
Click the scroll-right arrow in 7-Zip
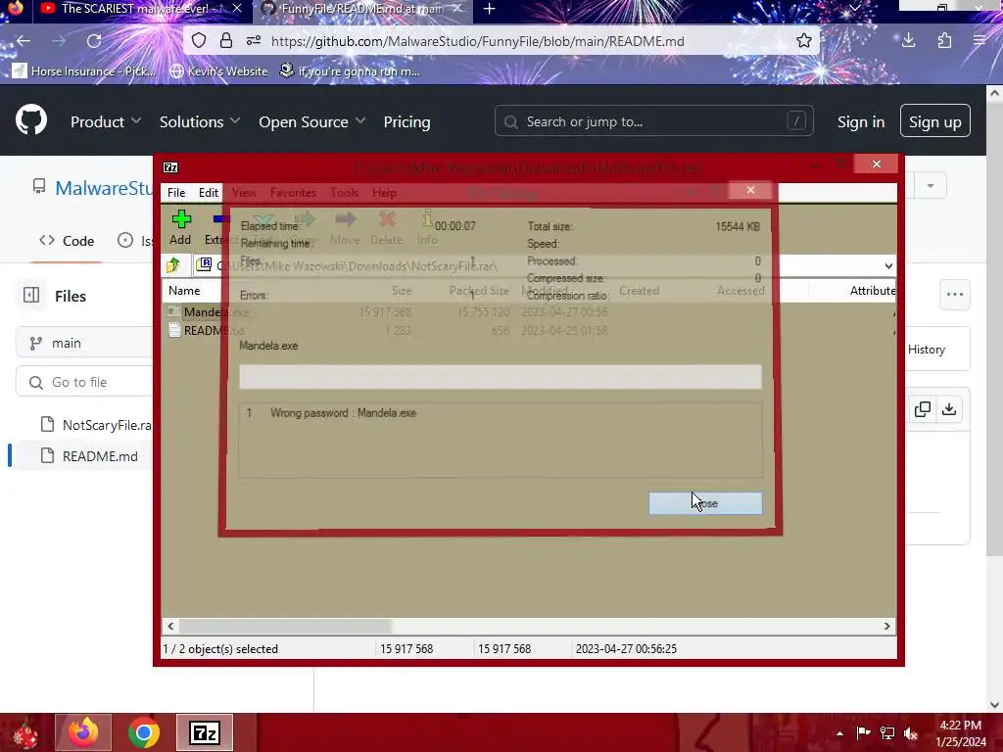click(887, 626)
